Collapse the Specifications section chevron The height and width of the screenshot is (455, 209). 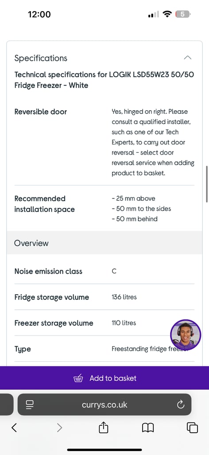click(187, 57)
